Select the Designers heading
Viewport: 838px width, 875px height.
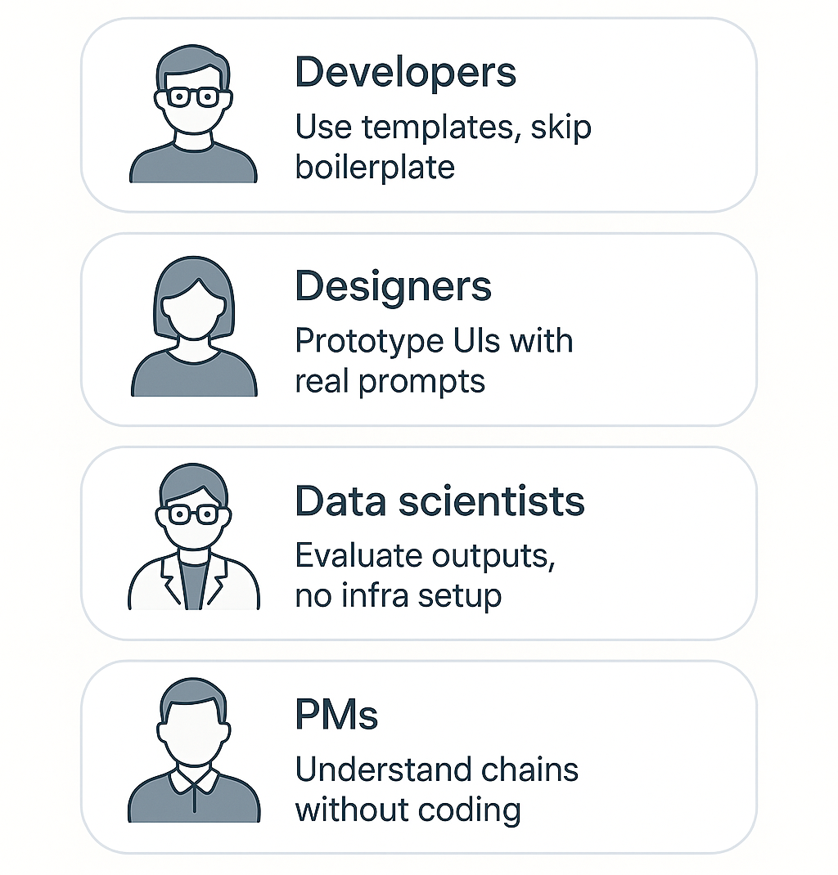coord(393,287)
